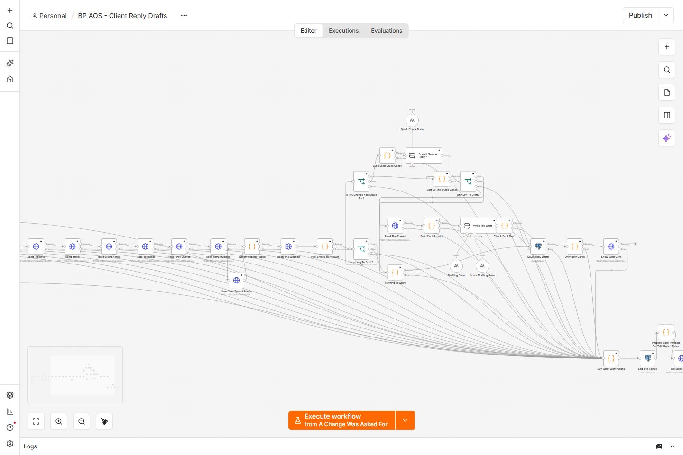Zoom in on the canvas
Image resolution: width=683 pixels, height=455 pixels.
tap(59, 421)
